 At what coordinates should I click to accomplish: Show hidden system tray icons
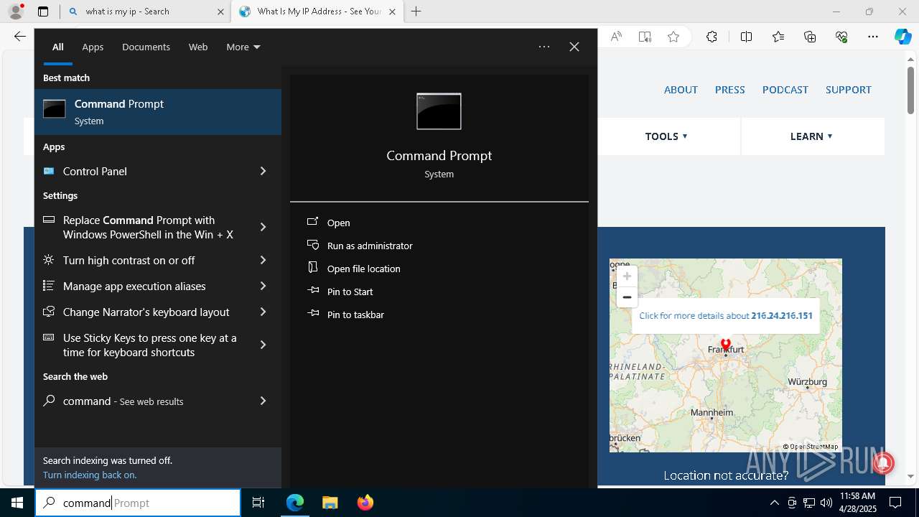pyautogui.click(x=774, y=503)
